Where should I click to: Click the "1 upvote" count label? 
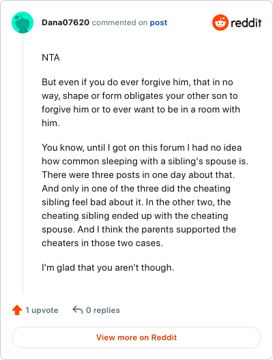42,310
